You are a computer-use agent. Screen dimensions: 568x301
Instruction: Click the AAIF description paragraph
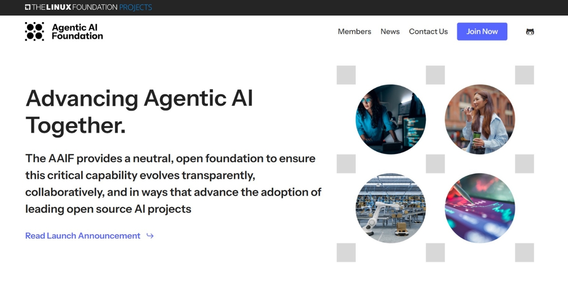click(x=174, y=184)
